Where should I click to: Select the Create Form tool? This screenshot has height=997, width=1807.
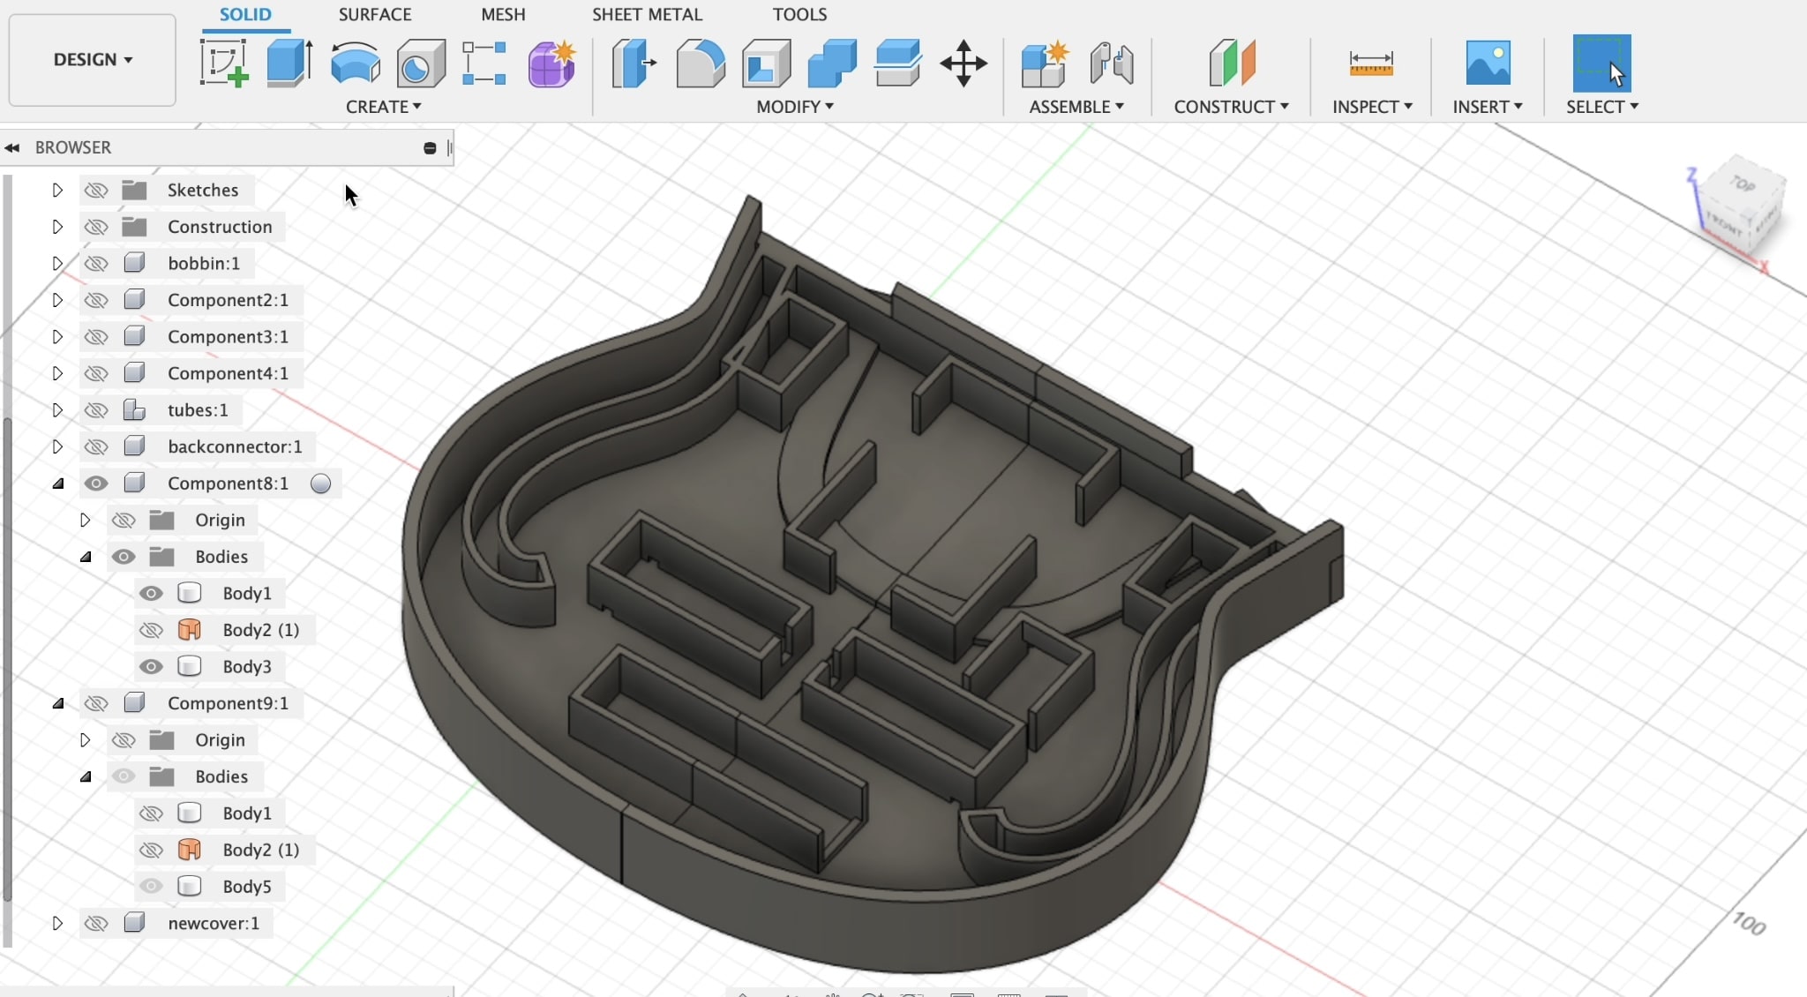coord(551,63)
